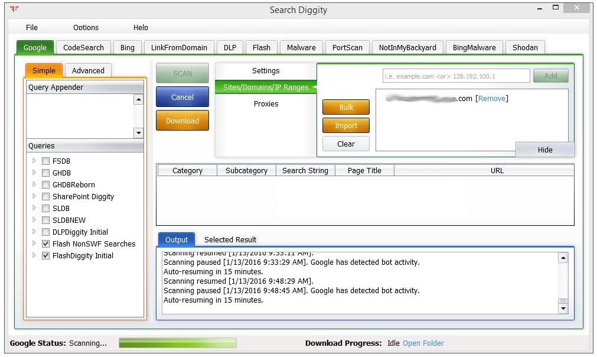Select the Output tab

[x=177, y=239]
